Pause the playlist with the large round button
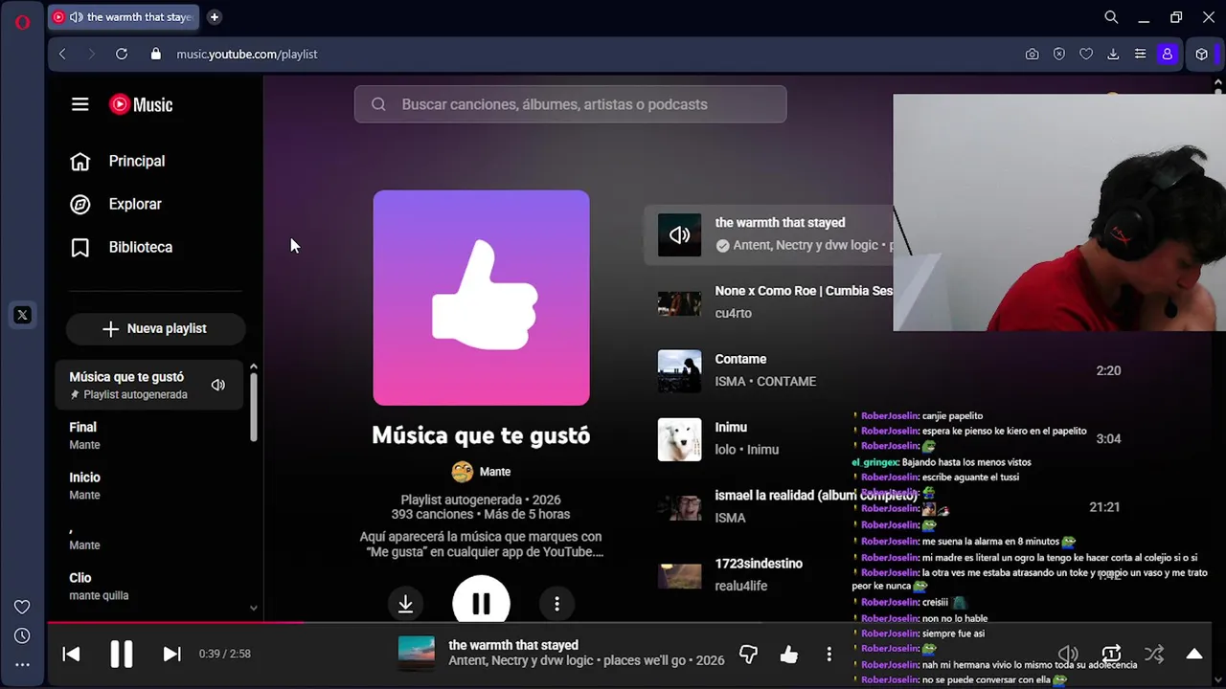The image size is (1226, 689). 481,601
